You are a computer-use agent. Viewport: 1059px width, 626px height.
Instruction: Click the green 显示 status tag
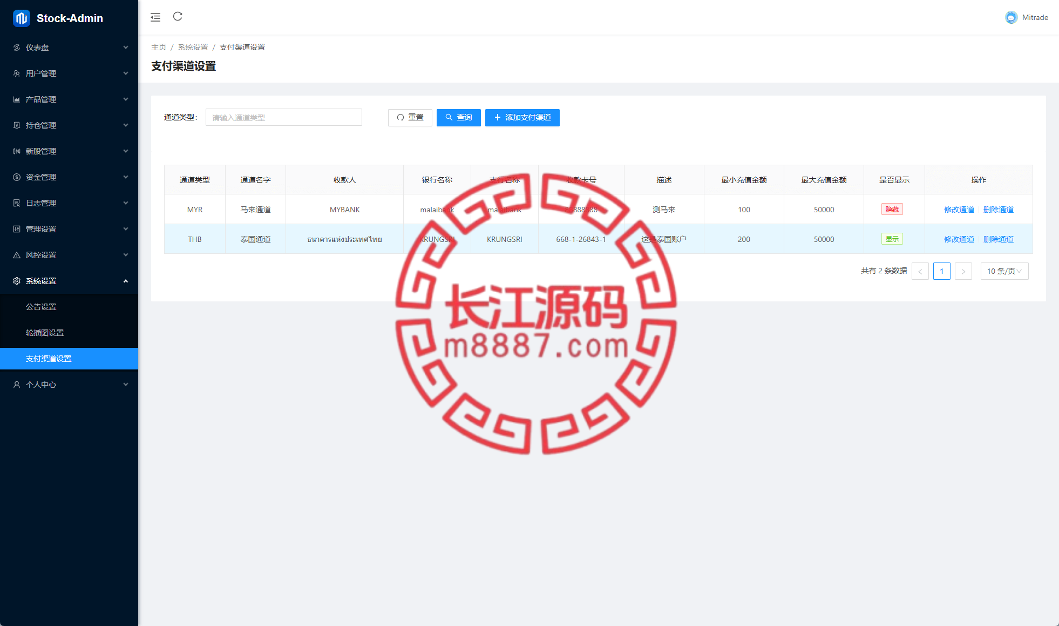click(x=892, y=239)
